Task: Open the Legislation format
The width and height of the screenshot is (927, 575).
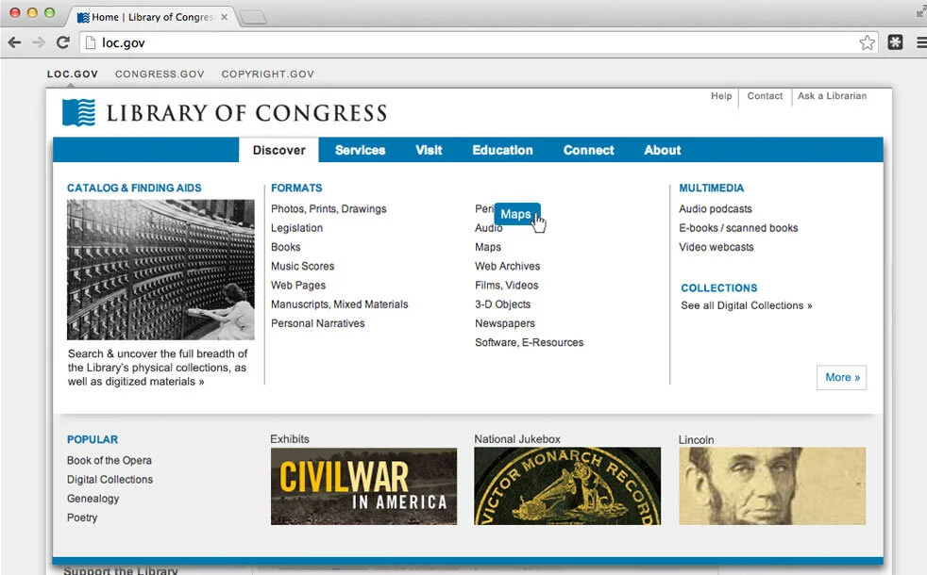Action: (x=296, y=228)
